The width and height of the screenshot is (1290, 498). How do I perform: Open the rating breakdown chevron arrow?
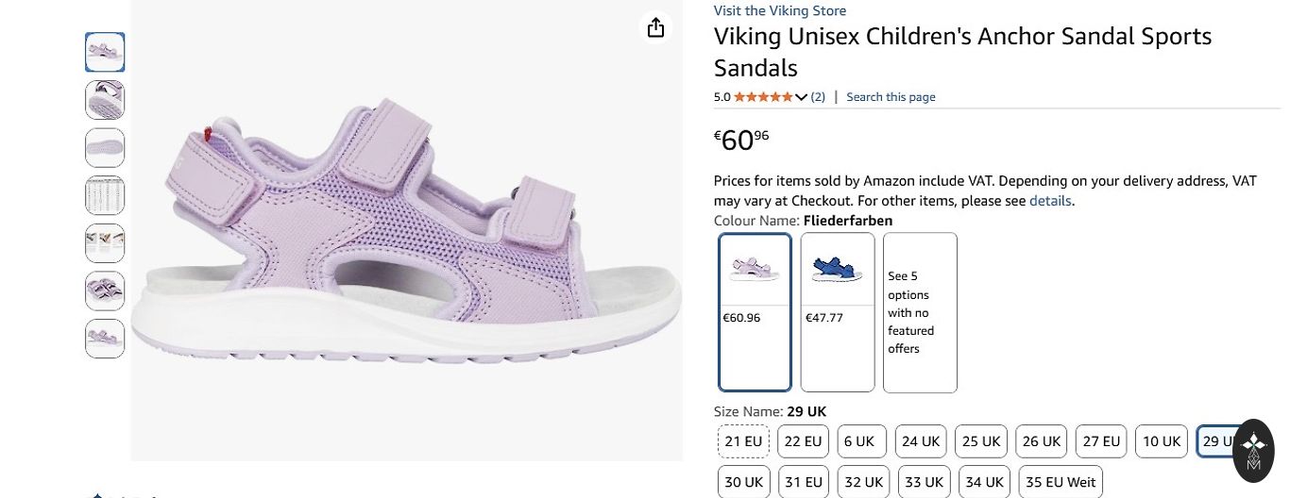click(x=802, y=97)
